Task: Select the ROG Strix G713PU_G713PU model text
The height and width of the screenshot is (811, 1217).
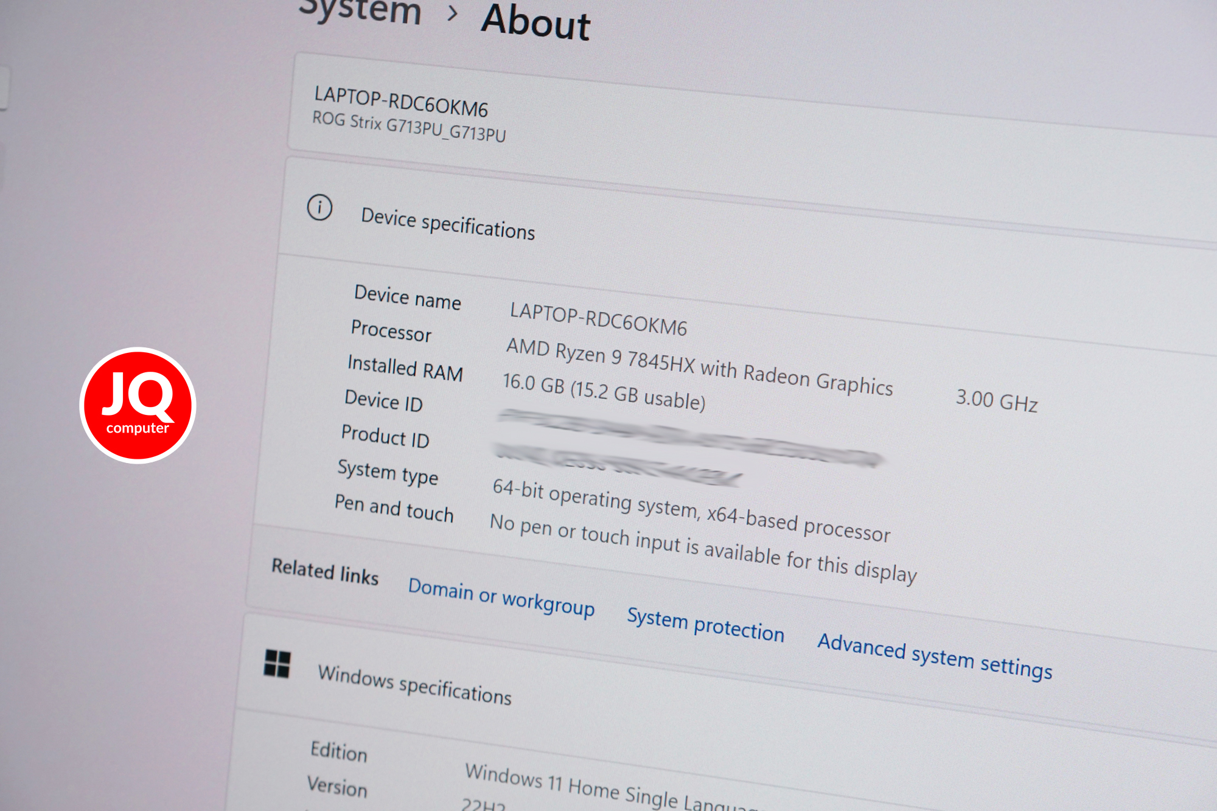Action: [409, 126]
